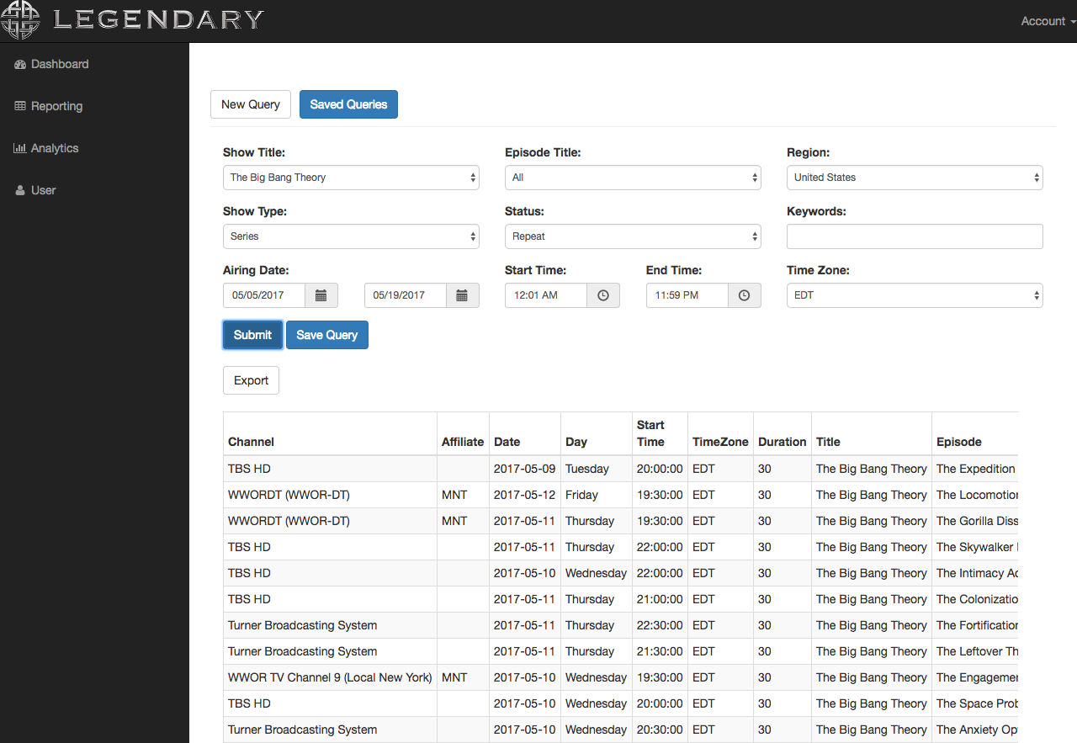Screen dimensions: 1077x743
Task: Click The Locomotion episode cell
Action: pos(975,495)
